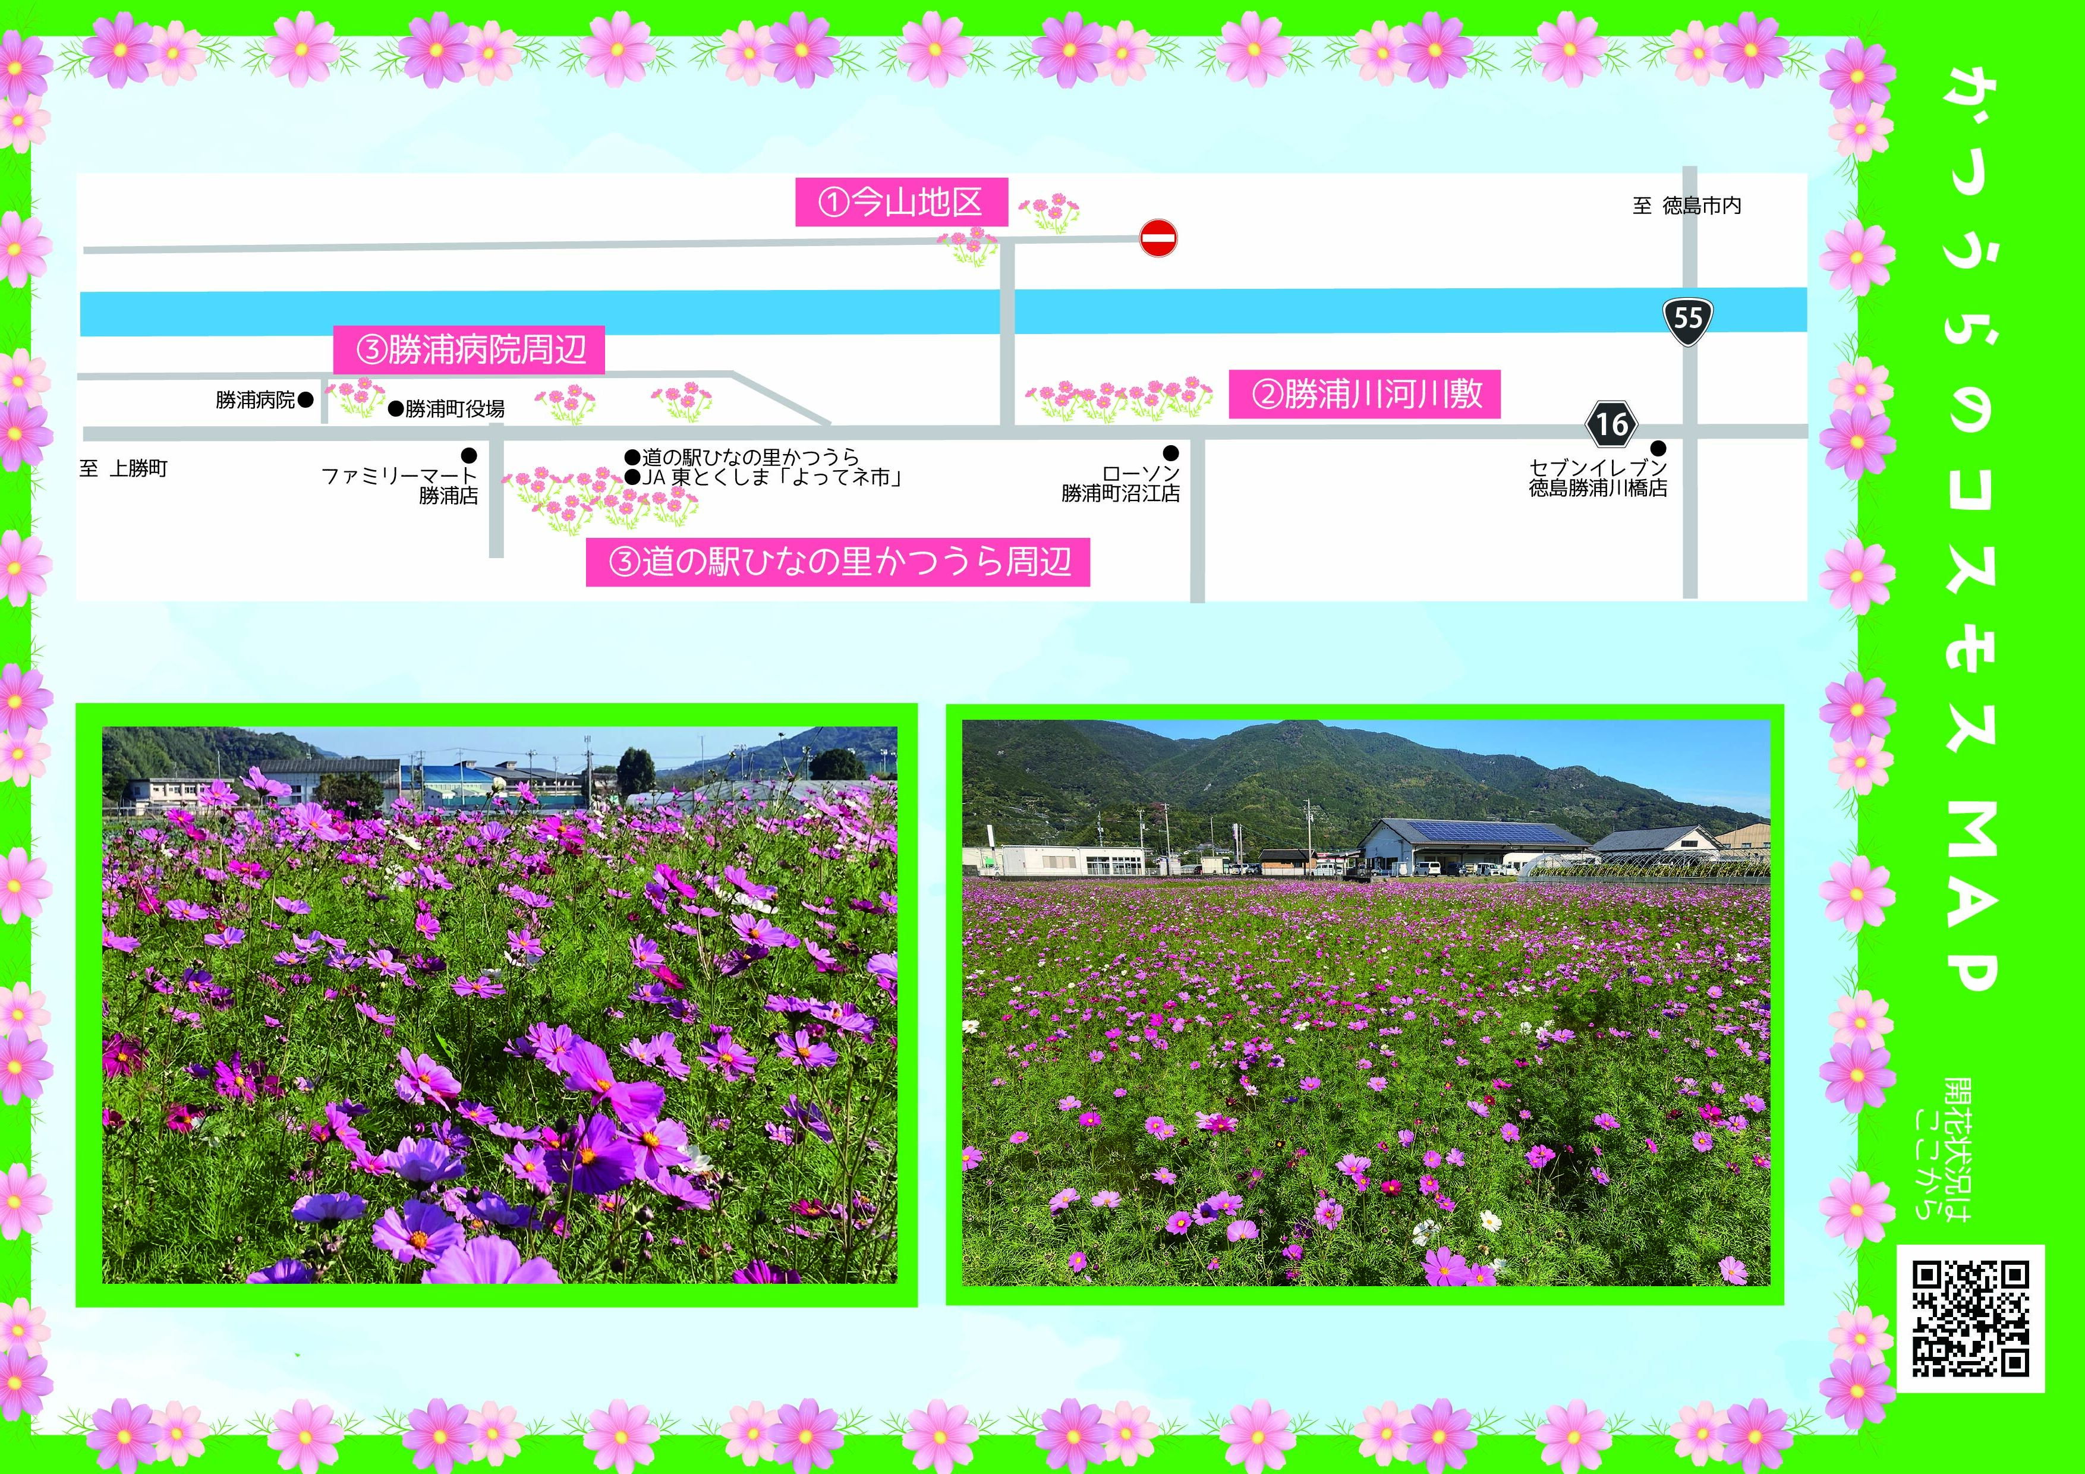Viewport: 2085px width, 1474px height.
Task: Click the 至 徳島市内 direction text
Action: click(1686, 206)
